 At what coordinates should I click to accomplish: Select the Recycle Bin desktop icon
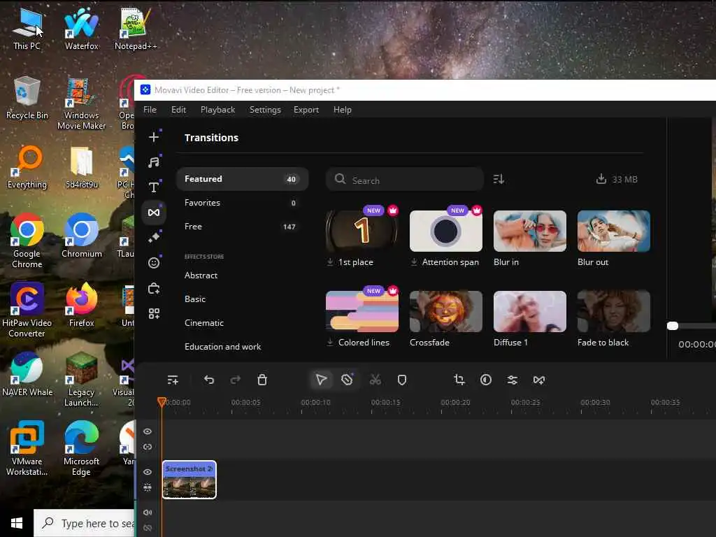click(x=27, y=99)
